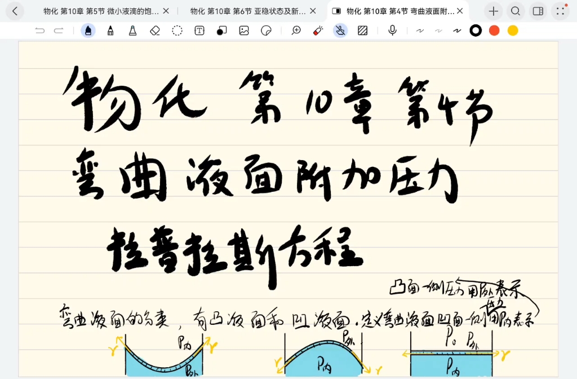This screenshot has height=379, width=577.
Task: Pick the black pen color
Action: click(476, 30)
